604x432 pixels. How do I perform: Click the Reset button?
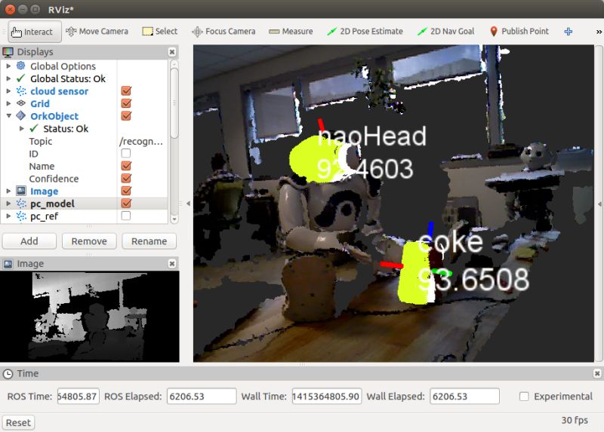(x=18, y=423)
